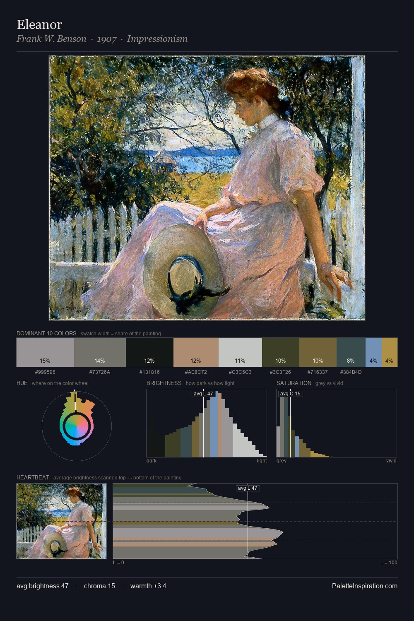Click the main Eleanor painting image
Image resolution: width=414 pixels, height=621 pixels.
click(207, 188)
